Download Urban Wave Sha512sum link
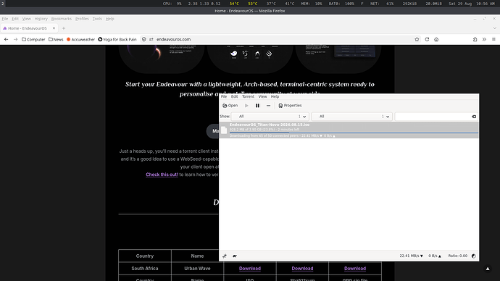The width and height of the screenshot is (500, 281). 302,269
